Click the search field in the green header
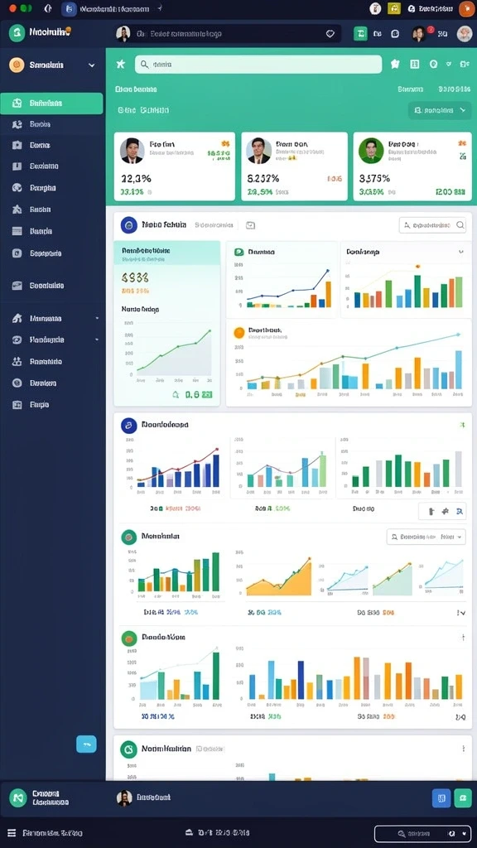The width and height of the screenshot is (477, 848). click(x=258, y=65)
